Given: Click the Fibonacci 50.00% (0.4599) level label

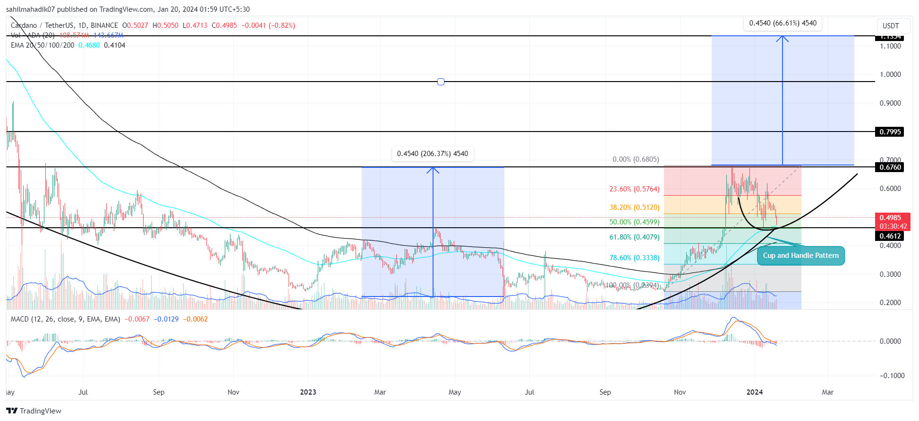Looking at the screenshot, I should (x=634, y=222).
